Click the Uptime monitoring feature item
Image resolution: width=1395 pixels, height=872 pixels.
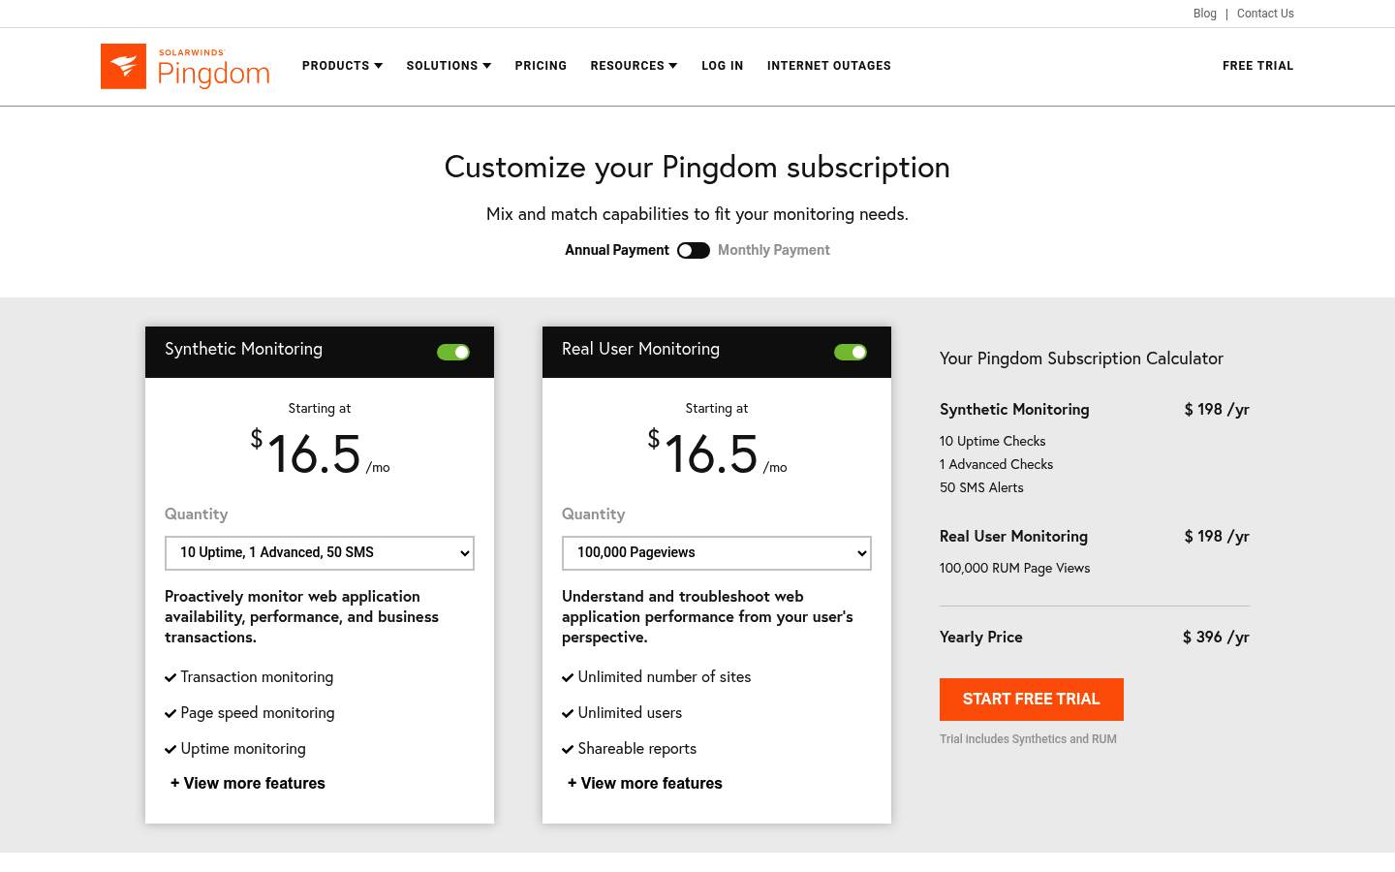tap(235, 749)
